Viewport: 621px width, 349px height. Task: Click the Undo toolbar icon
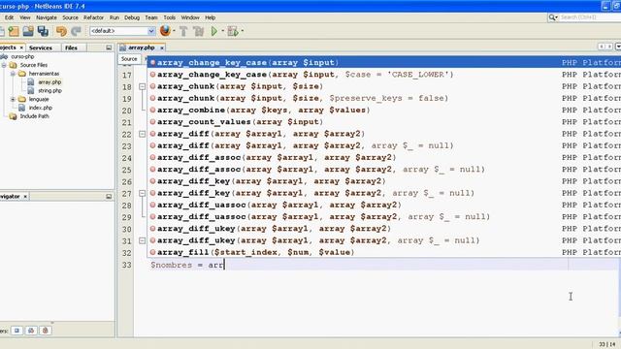click(x=61, y=31)
